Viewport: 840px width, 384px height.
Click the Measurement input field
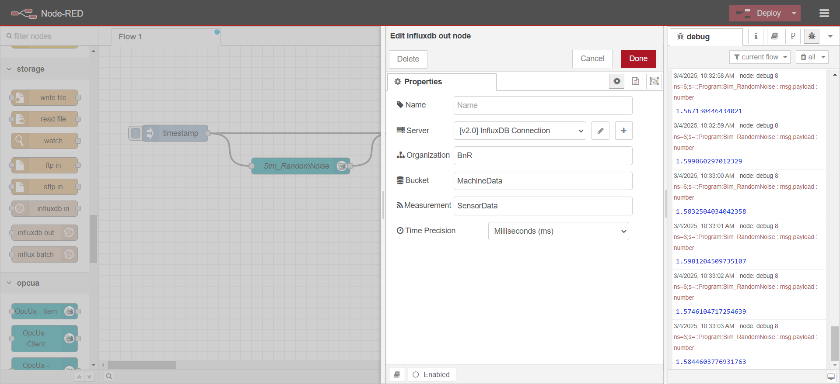point(542,206)
